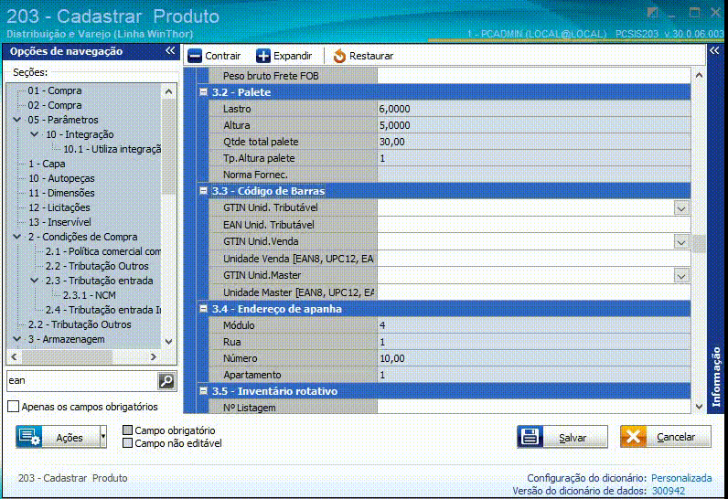Click sections tree scroll up arrow
The image size is (728, 499).
click(x=168, y=91)
